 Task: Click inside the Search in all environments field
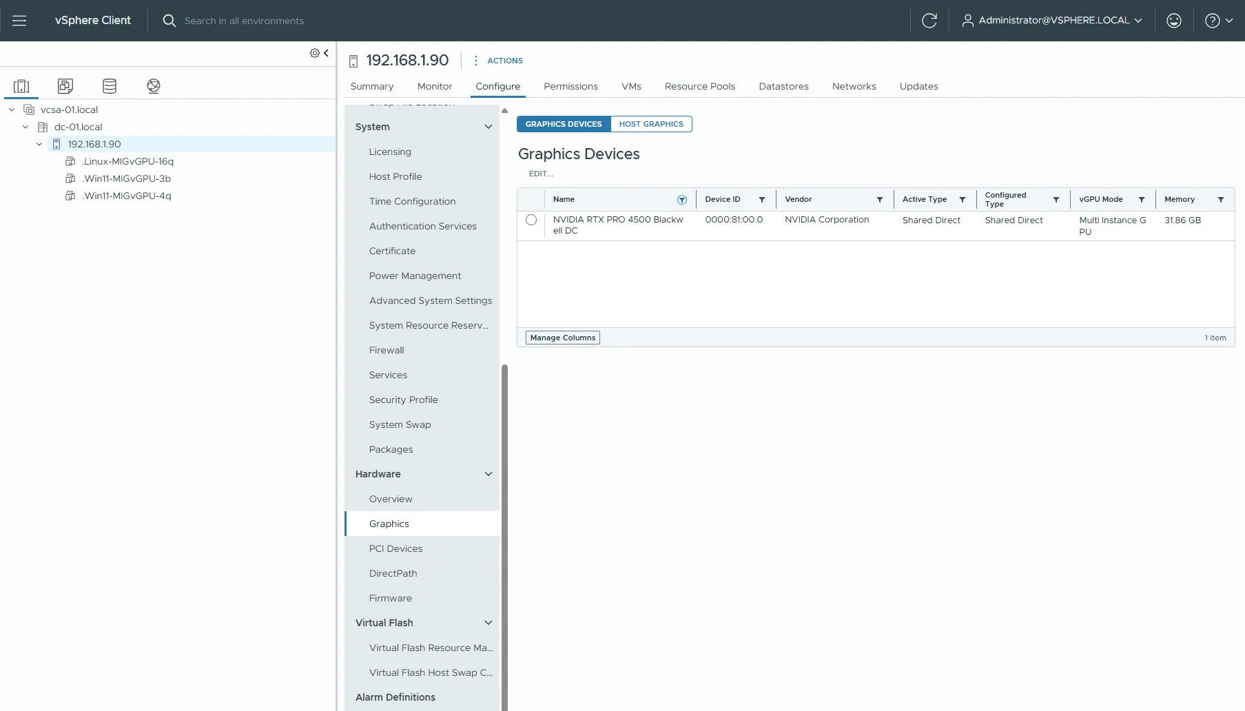click(246, 20)
